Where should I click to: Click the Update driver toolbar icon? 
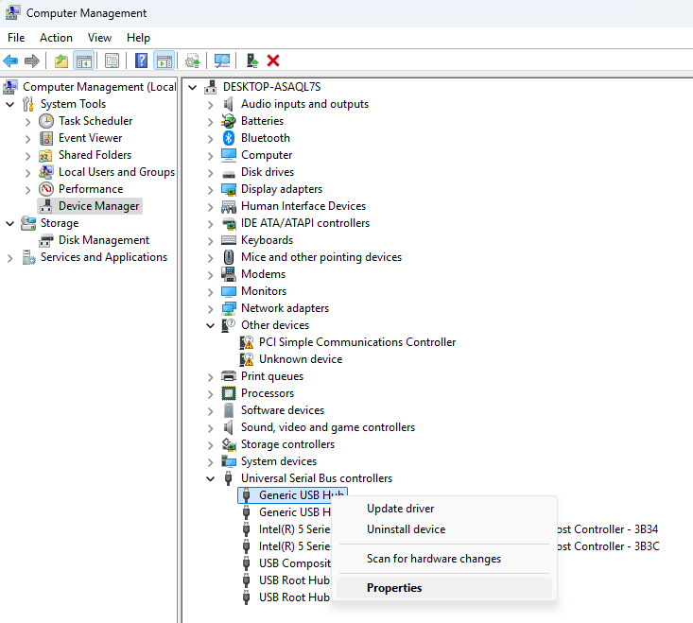[193, 61]
